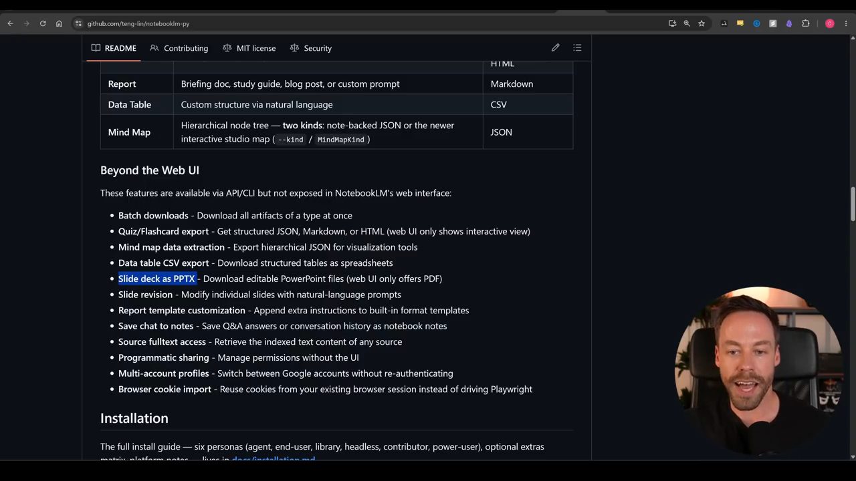Screen dimensions: 856x481
Task: Open the Extensions puzzle menu
Action: (806, 23)
